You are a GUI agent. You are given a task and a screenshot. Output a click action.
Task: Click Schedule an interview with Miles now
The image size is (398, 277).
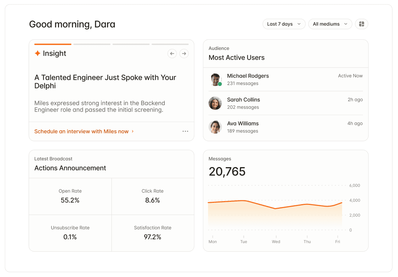pos(82,131)
